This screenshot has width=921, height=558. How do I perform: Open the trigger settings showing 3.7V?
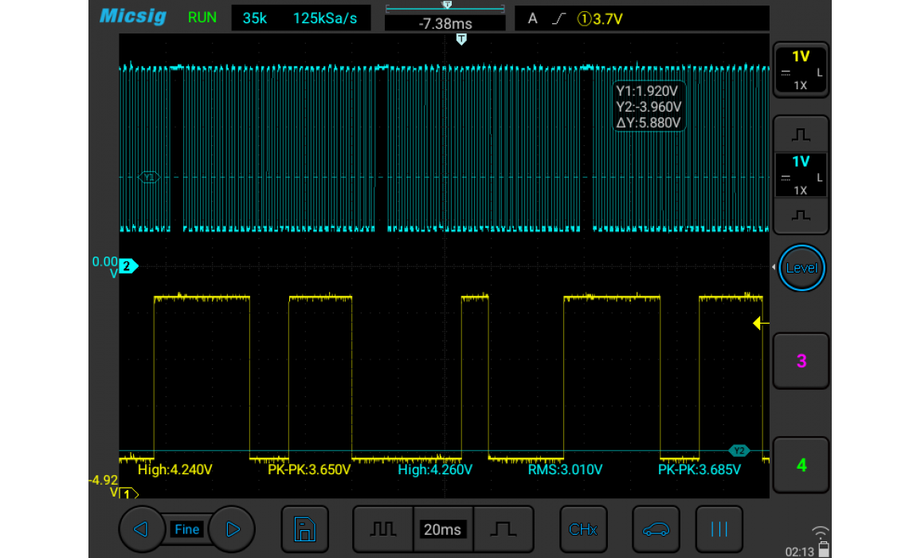pos(641,18)
